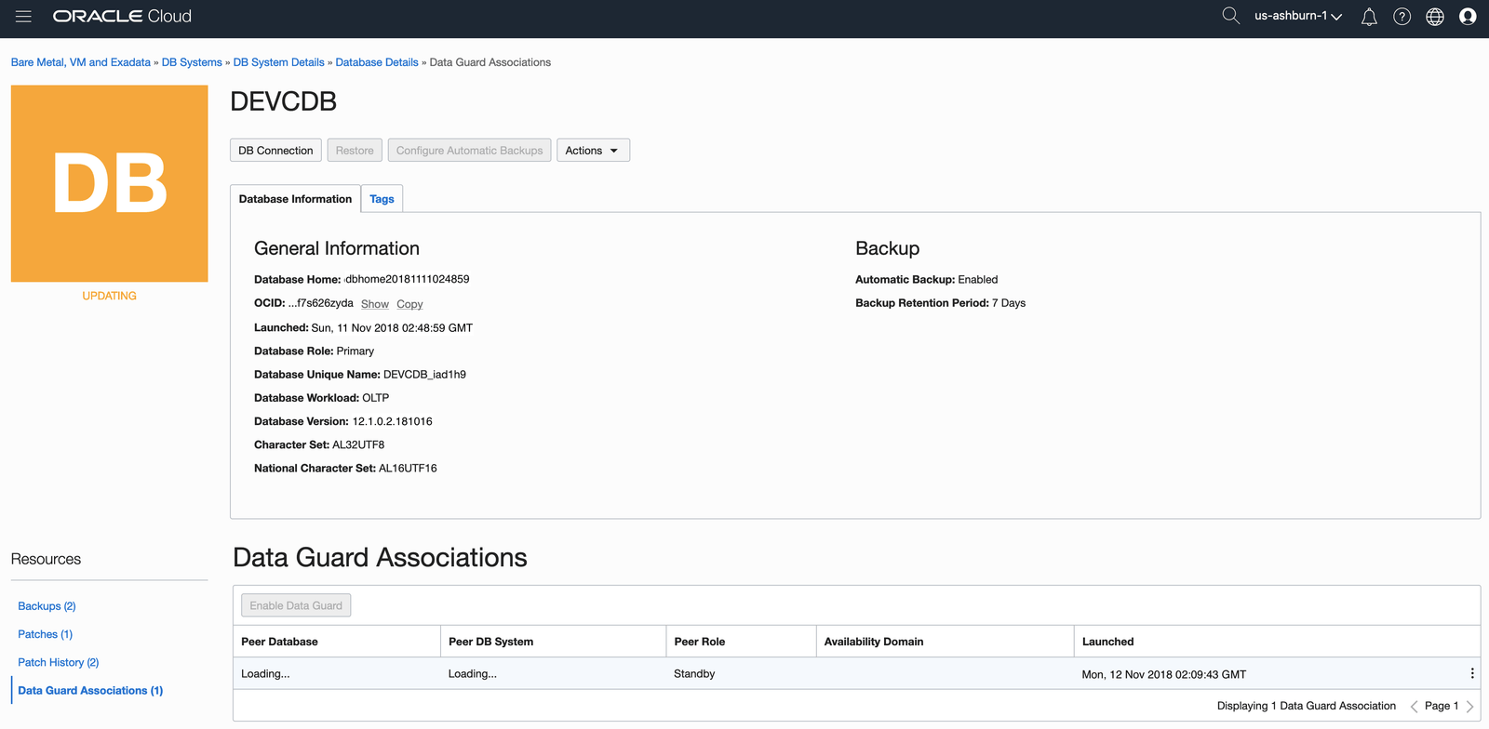Click the globe language icon

click(x=1435, y=17)
